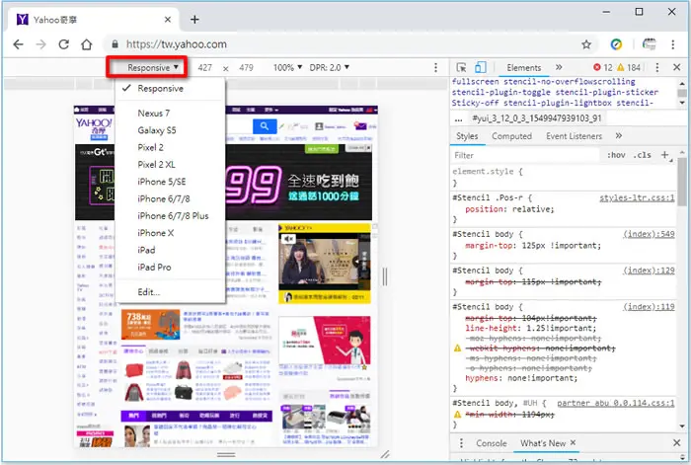Choose iPhone X from device list

pos(156,233)
